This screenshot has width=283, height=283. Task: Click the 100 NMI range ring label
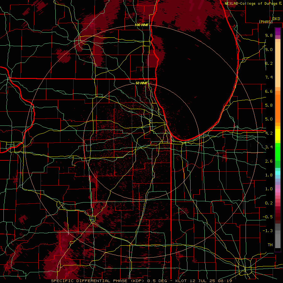[141, 25]
